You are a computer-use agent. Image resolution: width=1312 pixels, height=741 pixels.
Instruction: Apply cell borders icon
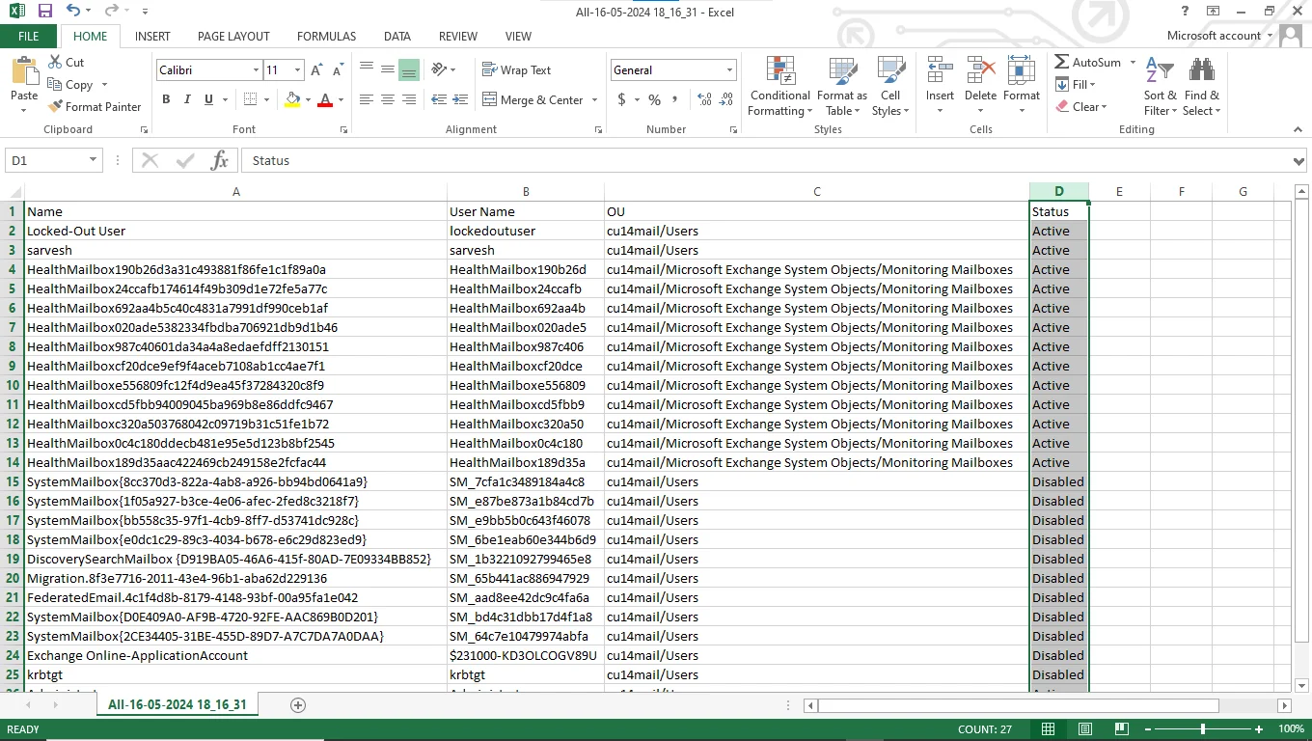point(250,99)
